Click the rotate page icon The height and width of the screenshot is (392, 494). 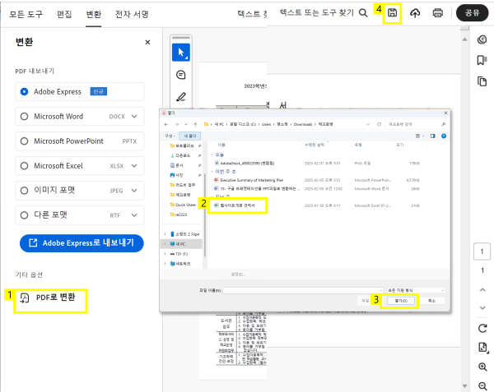click(x=482, y=328)
